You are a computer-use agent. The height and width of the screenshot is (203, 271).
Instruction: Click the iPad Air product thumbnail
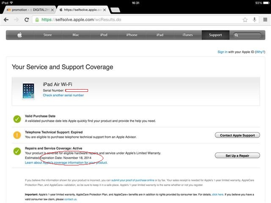[x=28, y=91]
